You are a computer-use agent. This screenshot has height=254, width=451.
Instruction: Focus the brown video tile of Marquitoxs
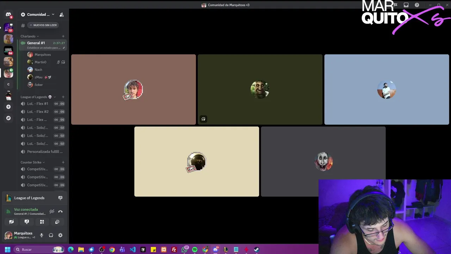[134, 89]
